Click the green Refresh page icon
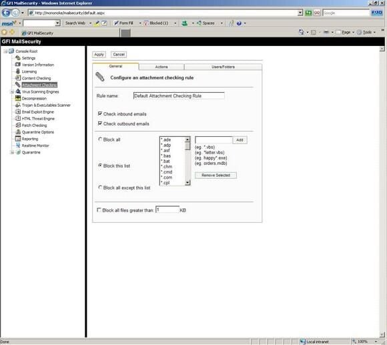 coord(308,13)
